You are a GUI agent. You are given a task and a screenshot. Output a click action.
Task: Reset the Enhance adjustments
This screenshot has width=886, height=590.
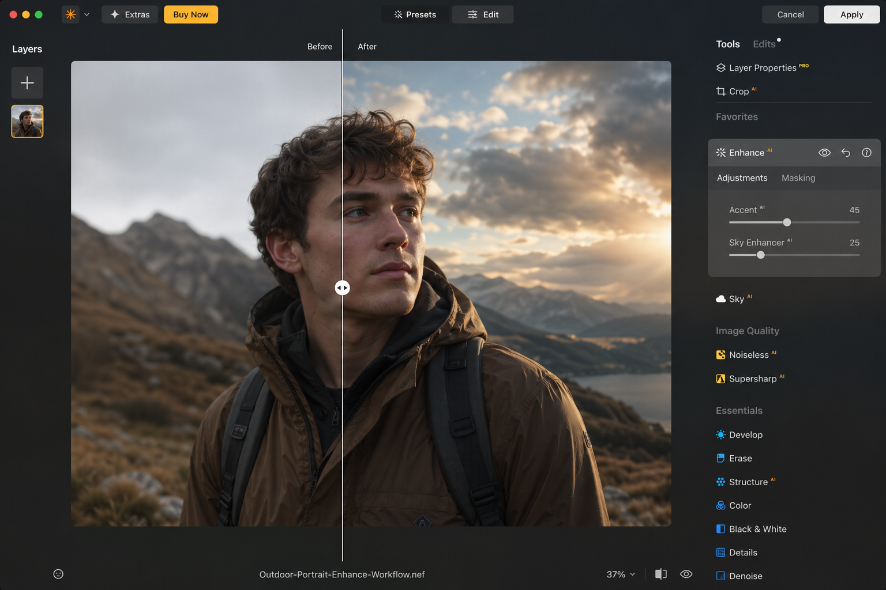point(846,153)
